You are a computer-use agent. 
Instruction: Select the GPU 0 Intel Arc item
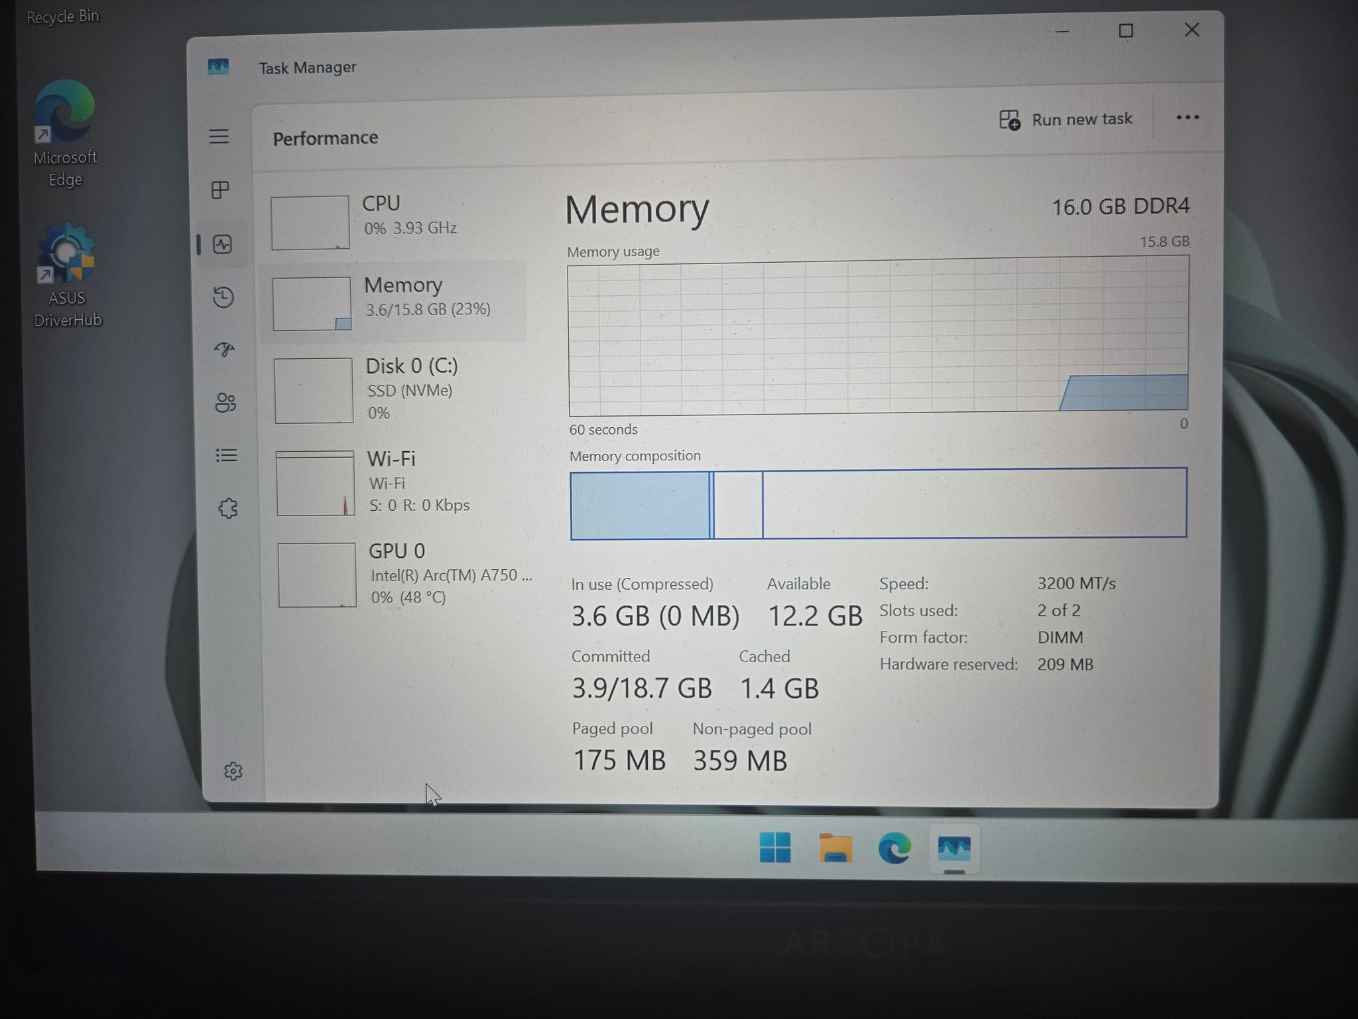pyautogui.click(x=402, y=574)
